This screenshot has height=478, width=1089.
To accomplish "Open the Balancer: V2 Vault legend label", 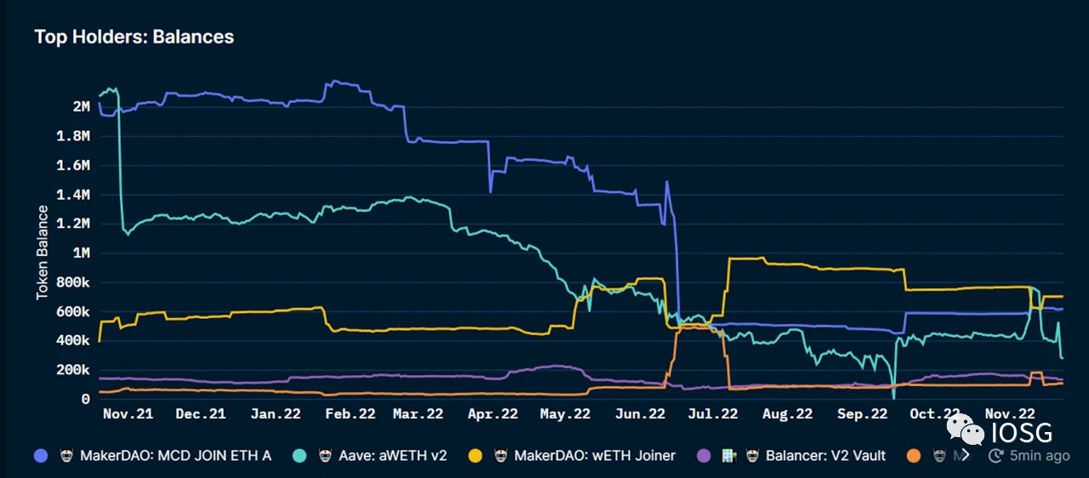I will pyautogui.click(x=826, y=456).
